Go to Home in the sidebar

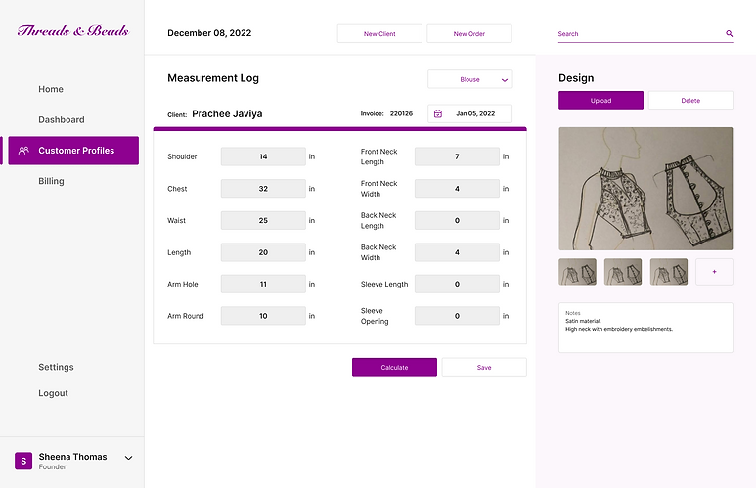pos(51,89)
